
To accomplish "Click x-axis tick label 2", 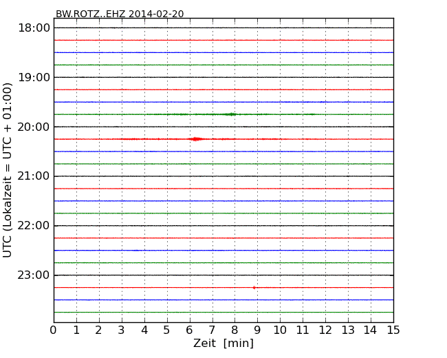I will [x=98, y=330].
